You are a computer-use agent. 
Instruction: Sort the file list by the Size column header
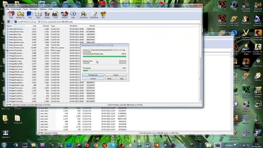point(31,26)
